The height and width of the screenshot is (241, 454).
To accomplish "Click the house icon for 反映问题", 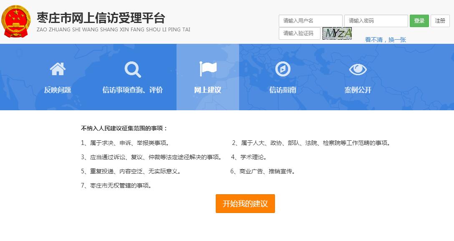I will [58, 69].
